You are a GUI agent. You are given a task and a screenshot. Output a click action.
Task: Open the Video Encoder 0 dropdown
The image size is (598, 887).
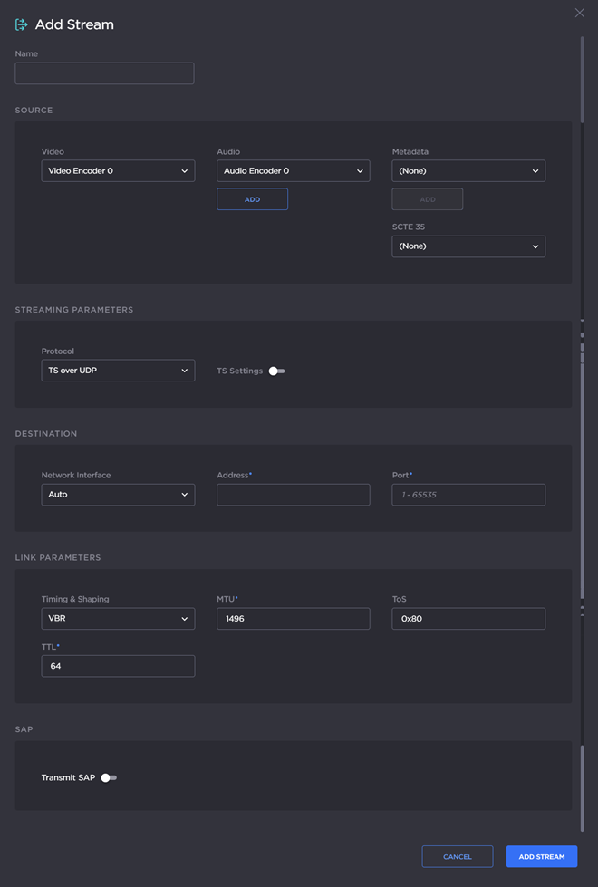118,169
